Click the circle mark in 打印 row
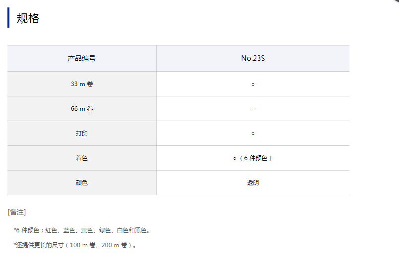This screenshot has width=399, height=262. [253, 133]
